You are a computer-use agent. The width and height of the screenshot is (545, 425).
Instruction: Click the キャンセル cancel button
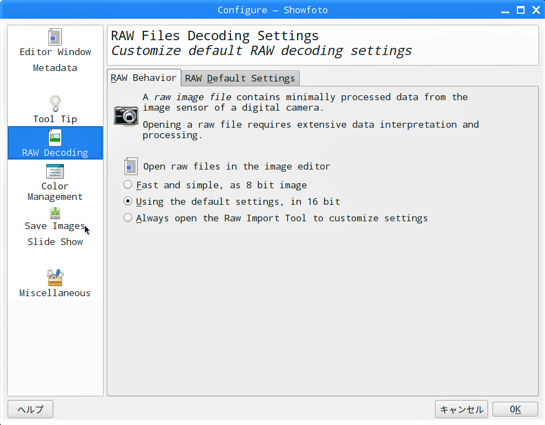462,410
